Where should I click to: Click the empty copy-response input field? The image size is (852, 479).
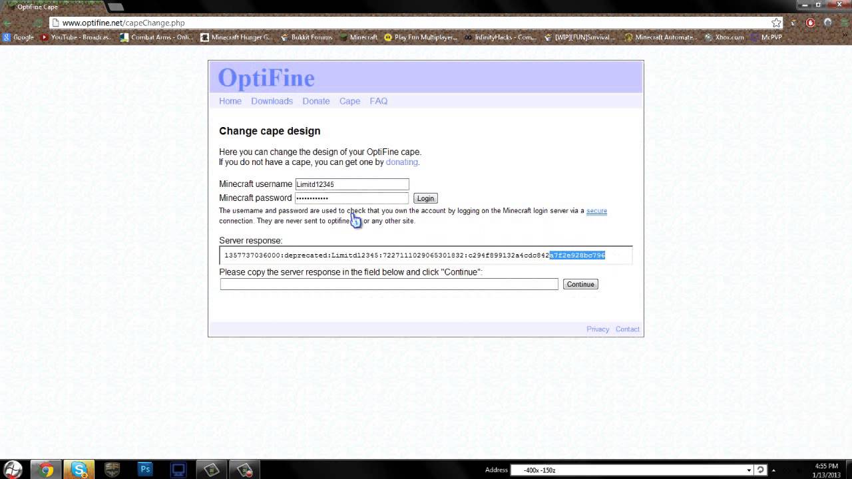pyautogui.click(x=389, y=284)
